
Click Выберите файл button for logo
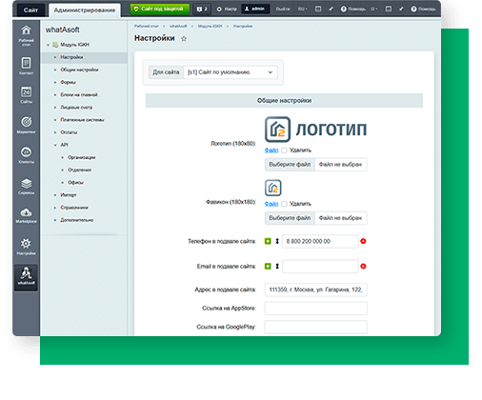[290, 165]
